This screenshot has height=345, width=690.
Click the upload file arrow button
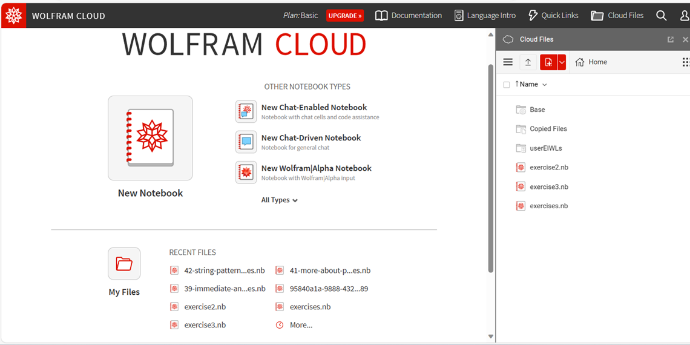[x=528, y=62]
